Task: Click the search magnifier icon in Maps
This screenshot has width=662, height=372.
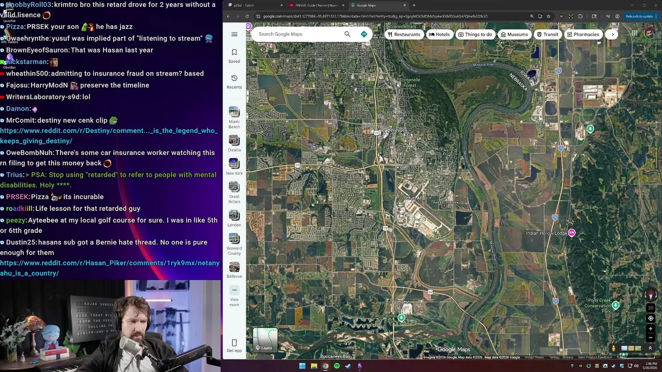Action: coord(348,34)
